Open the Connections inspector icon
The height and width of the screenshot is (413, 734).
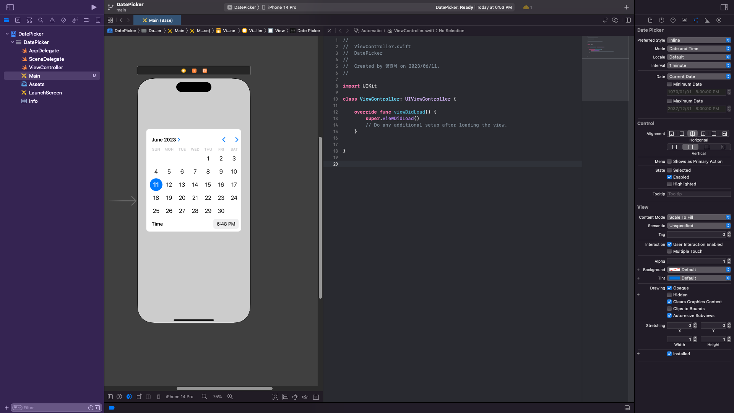click(719, 20)
